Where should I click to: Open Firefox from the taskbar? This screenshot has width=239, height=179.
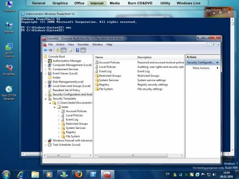(x=78, y=175)
